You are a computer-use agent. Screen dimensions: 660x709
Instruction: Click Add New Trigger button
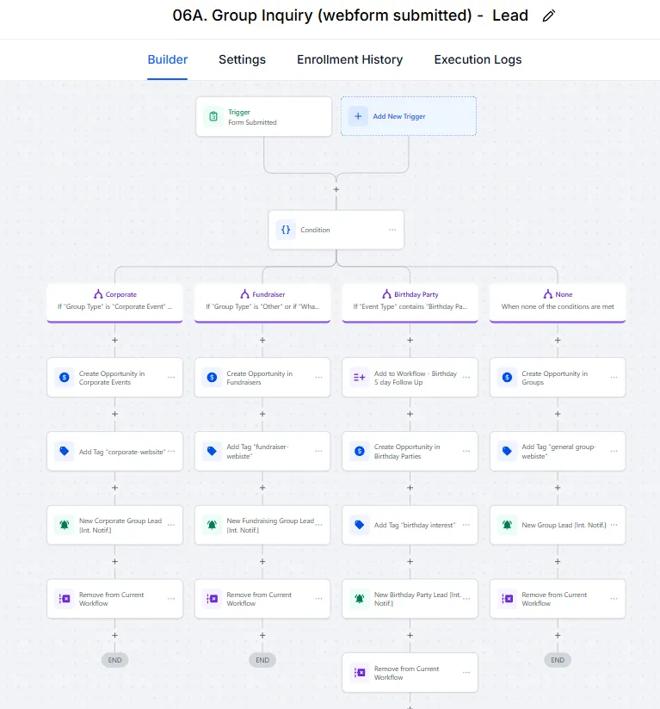[x=408, y=116]
